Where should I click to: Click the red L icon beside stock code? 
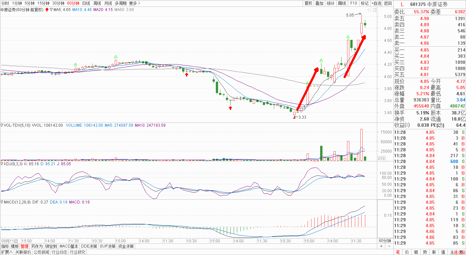(402, 4)
